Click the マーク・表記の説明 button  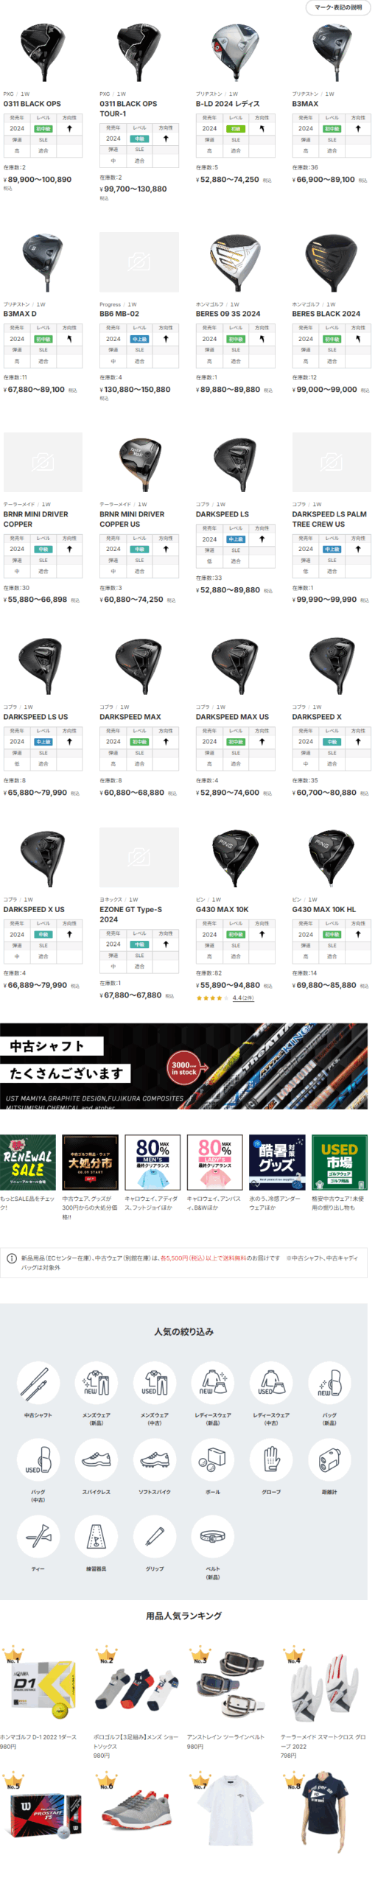338,7
